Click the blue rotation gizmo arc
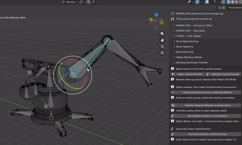Screen dimensions: 242x145 [x=71, y=71]
